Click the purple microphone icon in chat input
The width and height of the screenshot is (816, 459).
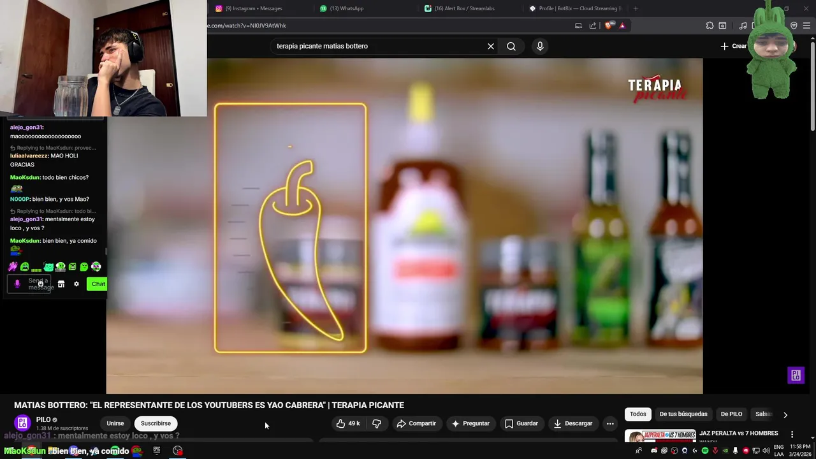(17, 284)
